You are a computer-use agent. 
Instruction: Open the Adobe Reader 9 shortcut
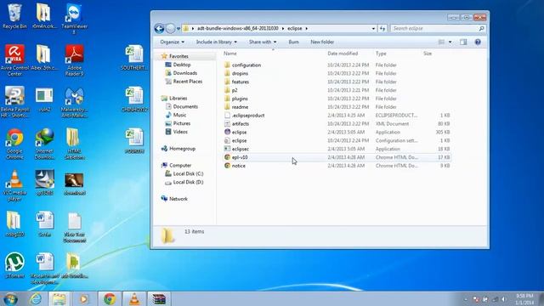pyautogui.click(x=74, y=59)
